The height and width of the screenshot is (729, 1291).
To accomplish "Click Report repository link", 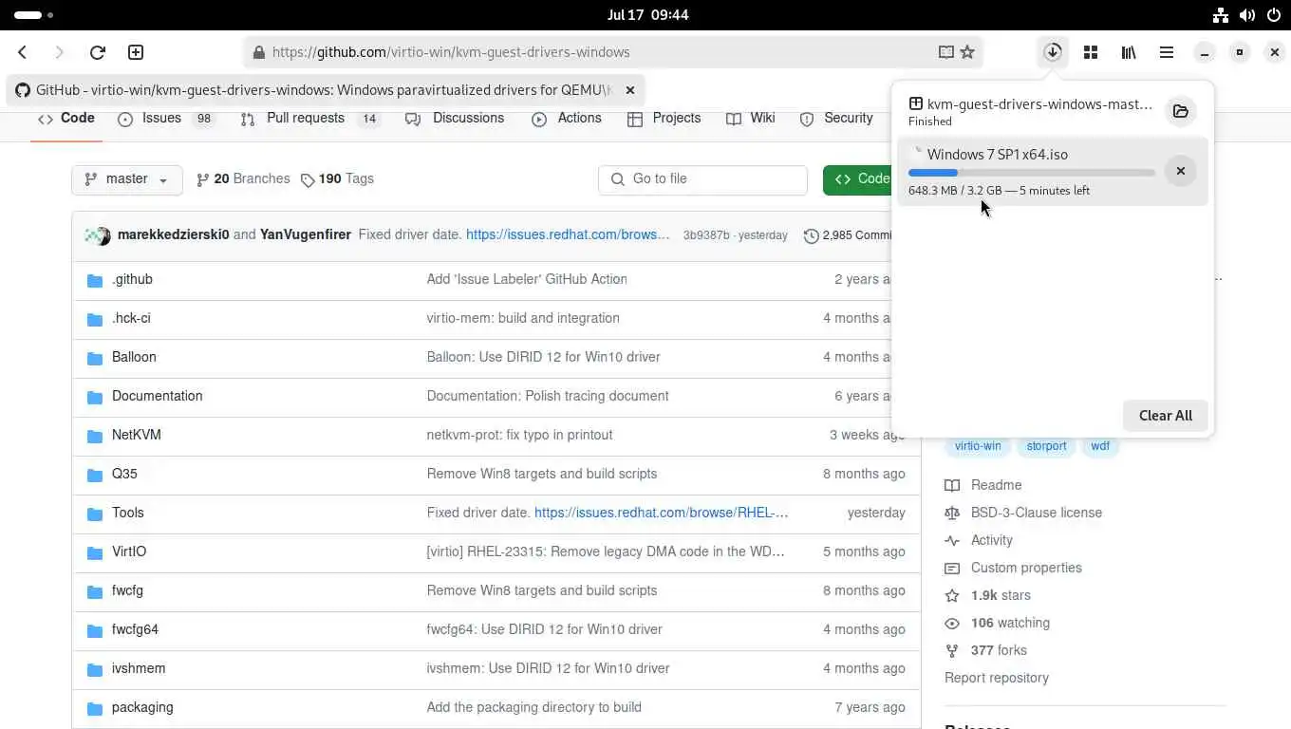I will tap(997, 679).
